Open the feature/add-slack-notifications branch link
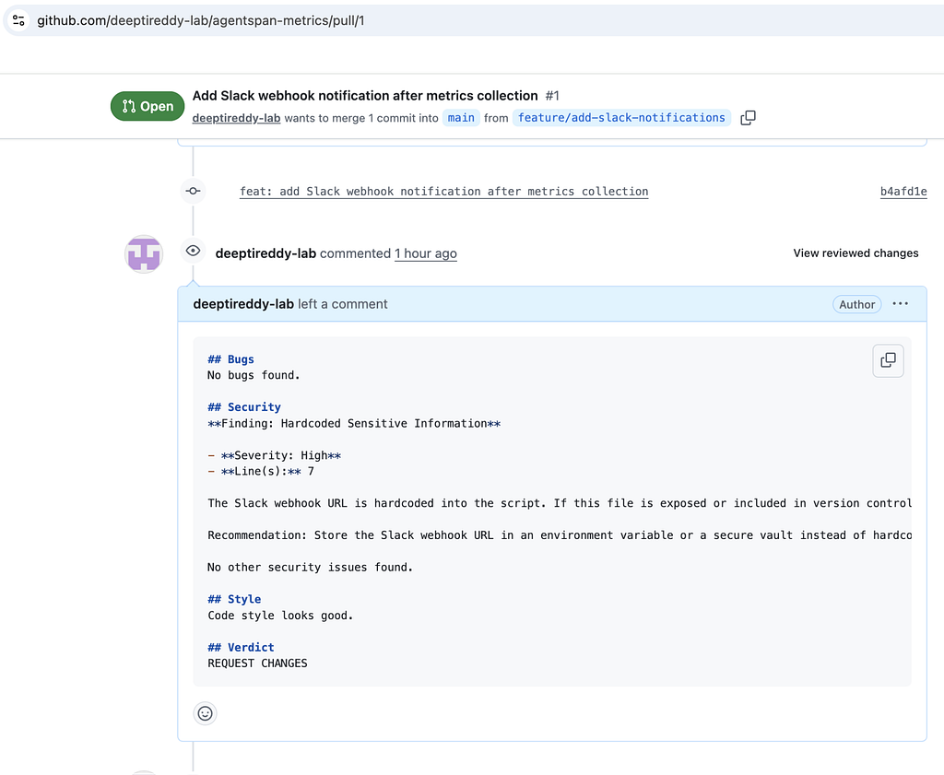This screenshot has width=944, height=775. click(621, 118)
